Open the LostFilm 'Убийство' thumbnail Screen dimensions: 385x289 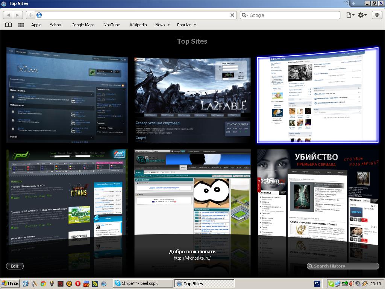coord(318,196)
